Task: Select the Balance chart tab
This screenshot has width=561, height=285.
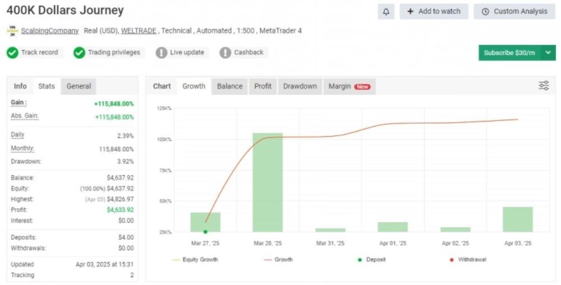Action: point(229,86)
